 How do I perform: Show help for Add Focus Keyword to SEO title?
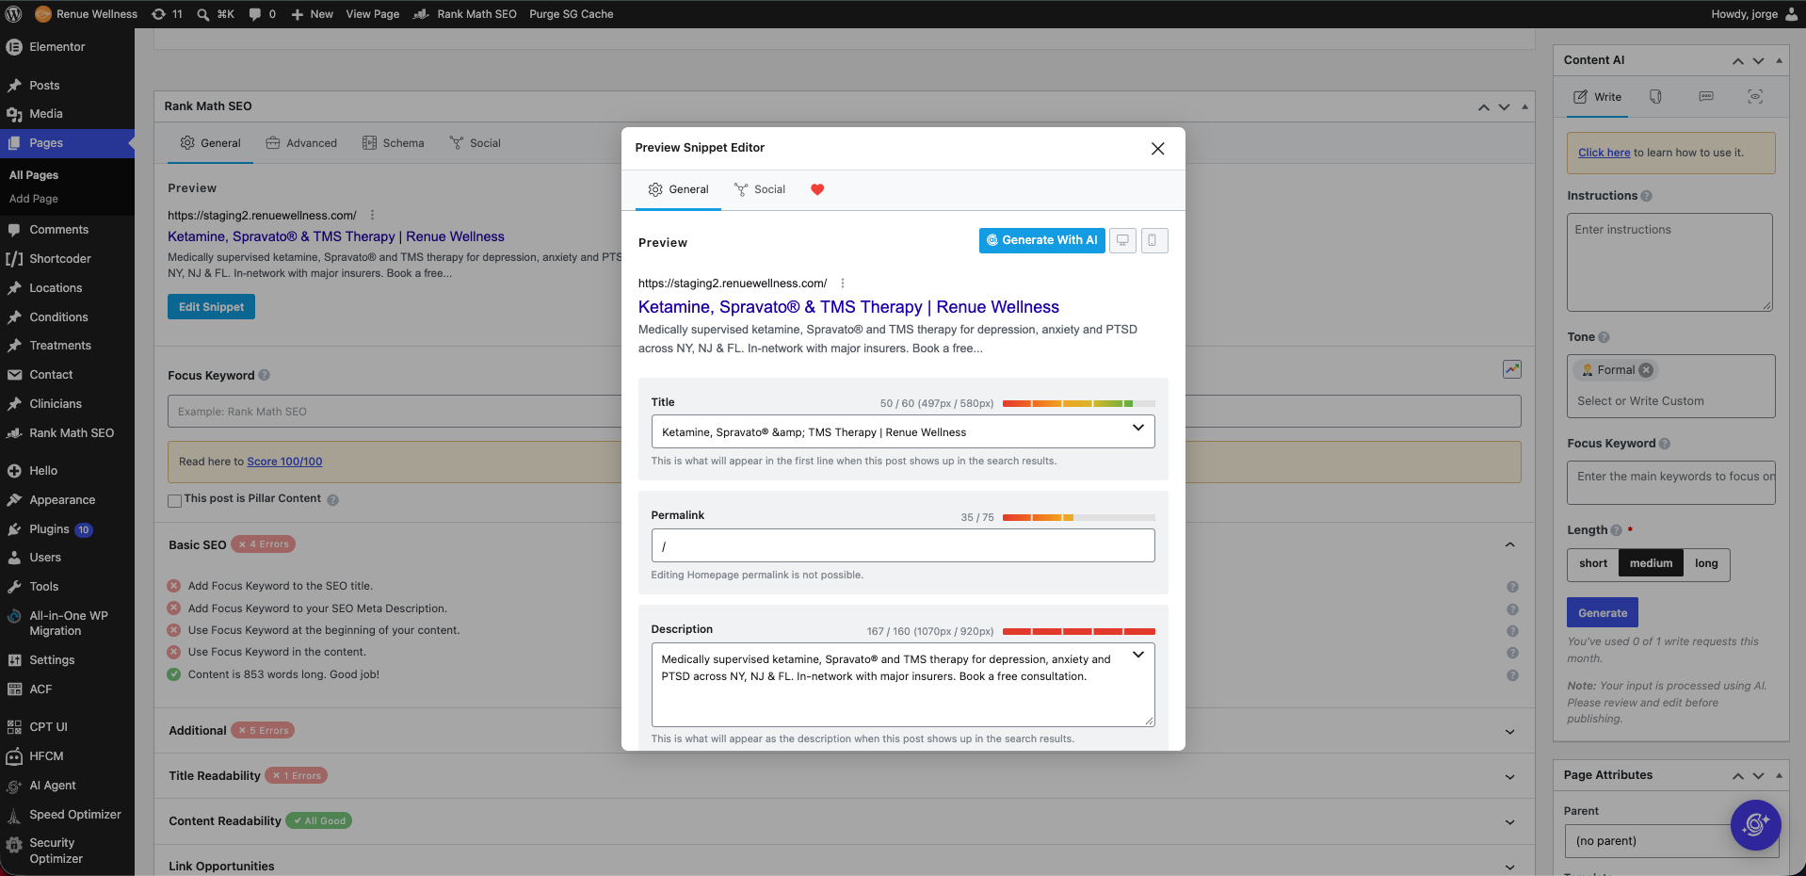coord(1512,587)
